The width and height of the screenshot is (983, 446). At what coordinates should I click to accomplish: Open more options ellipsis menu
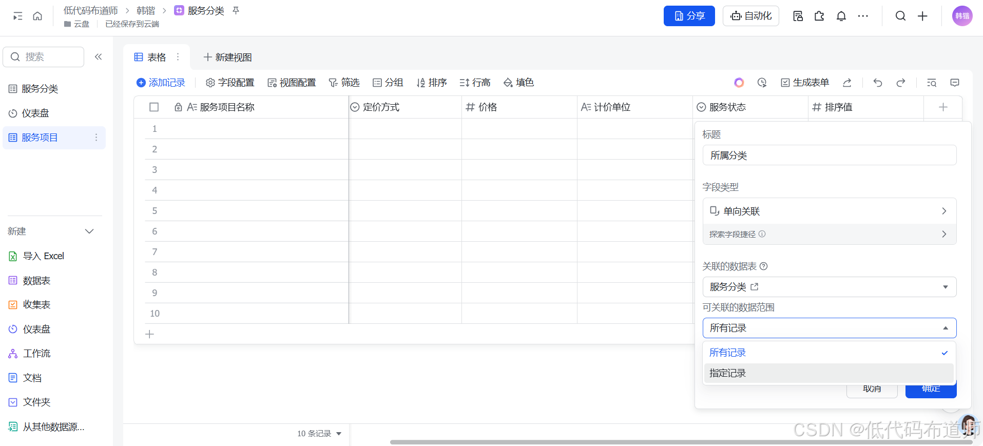pyautogui.click(x=863, y=16)
